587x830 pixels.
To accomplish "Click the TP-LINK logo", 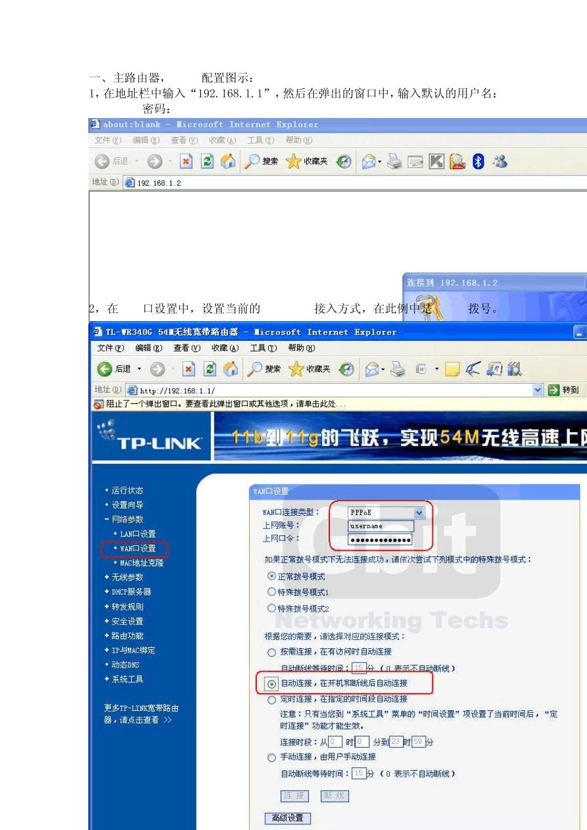I will click(x=151, y=436).
